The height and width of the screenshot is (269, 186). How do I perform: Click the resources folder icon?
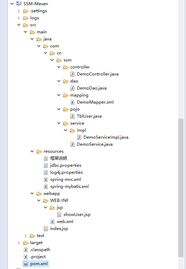coord(39,151)
